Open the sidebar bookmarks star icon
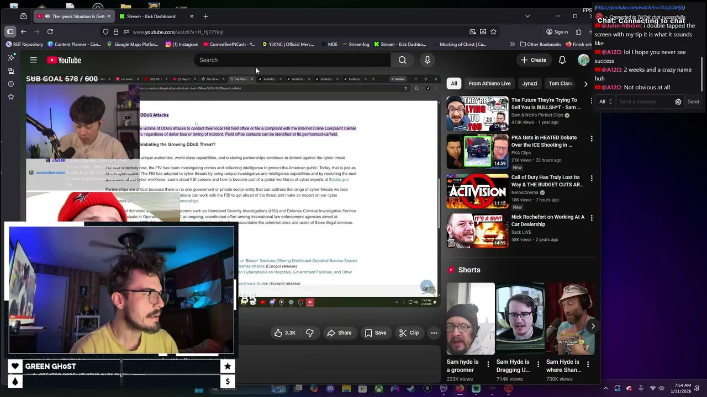This screenshot has height=397, width=707. coord(11,97)
